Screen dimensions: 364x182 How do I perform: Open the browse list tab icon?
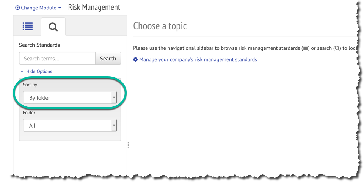click(x=27, y=26)
